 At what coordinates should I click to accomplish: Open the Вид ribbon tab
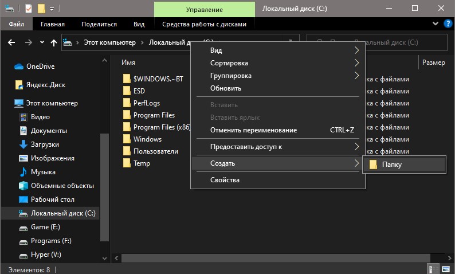(x=139, y=24)
